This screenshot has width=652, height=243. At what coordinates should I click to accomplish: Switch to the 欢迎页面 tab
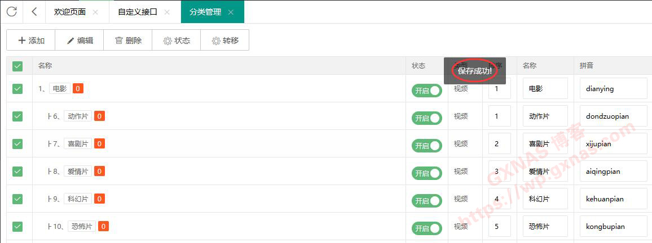[x=70, y=12]
